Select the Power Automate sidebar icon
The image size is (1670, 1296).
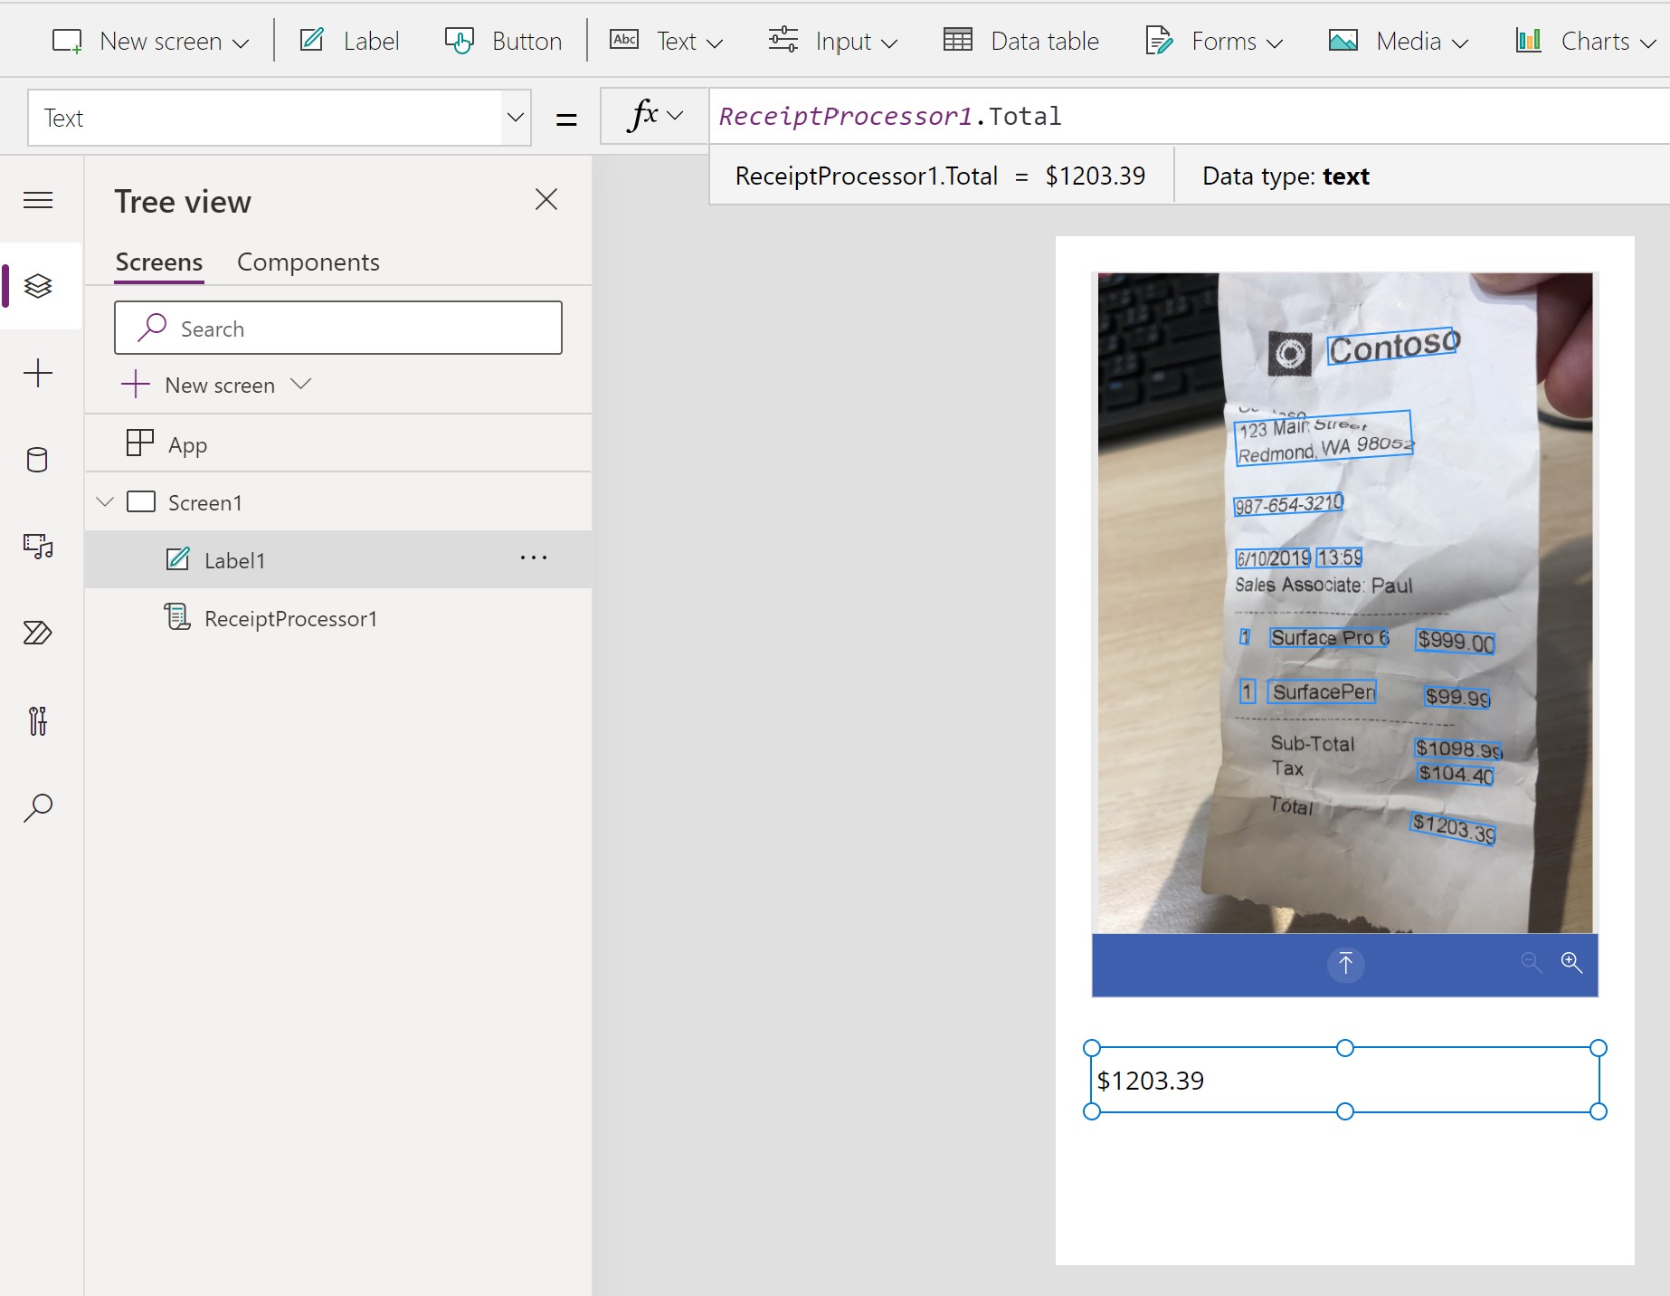tap(38, 633)
